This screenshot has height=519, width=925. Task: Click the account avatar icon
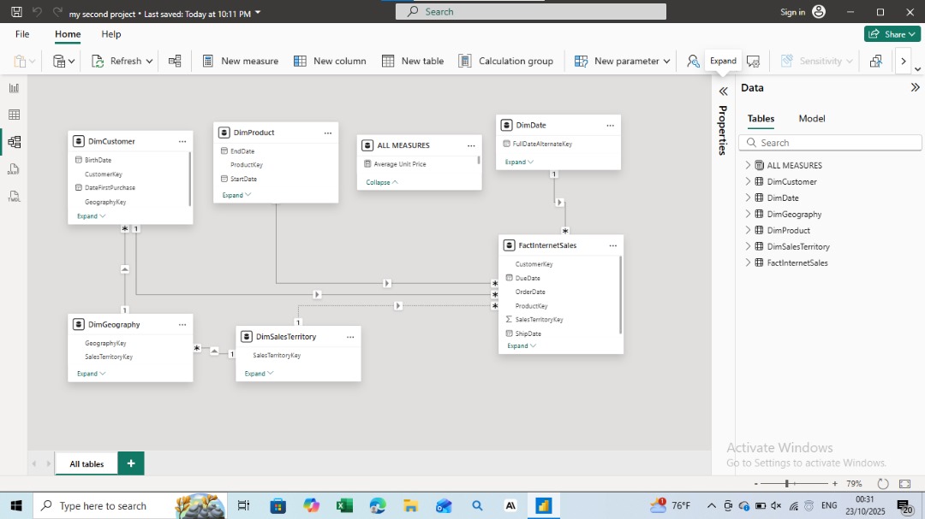pyautogui.click(x=819, y=12)
